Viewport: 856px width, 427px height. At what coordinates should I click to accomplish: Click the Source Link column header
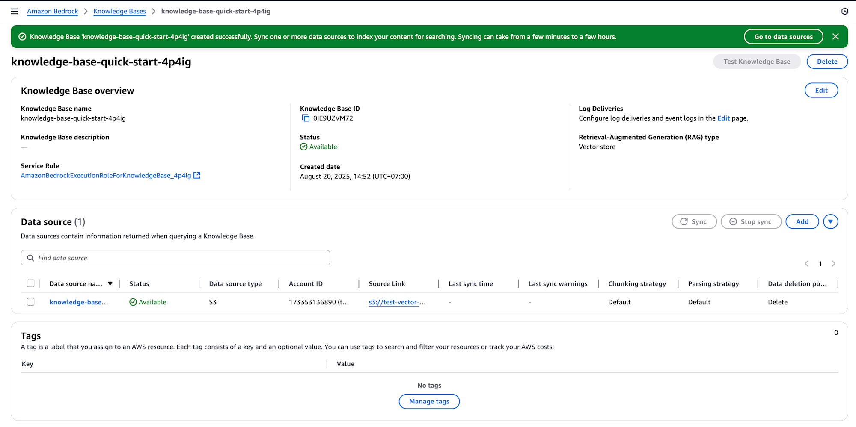tap(387, 284)
